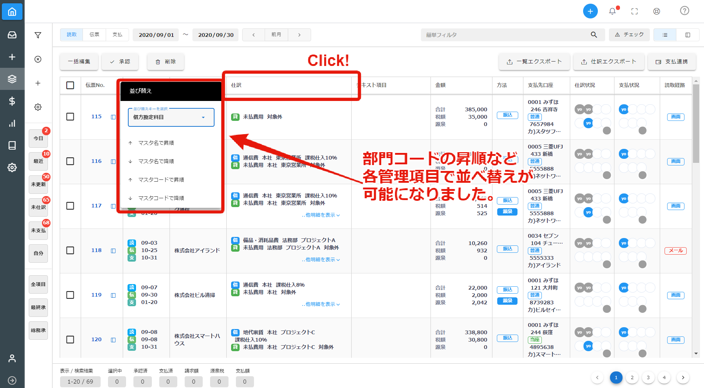The width and height of the screenshot is (704, 388).
Task: Open detail panel icon for slip 118
Action: (113, 251)
